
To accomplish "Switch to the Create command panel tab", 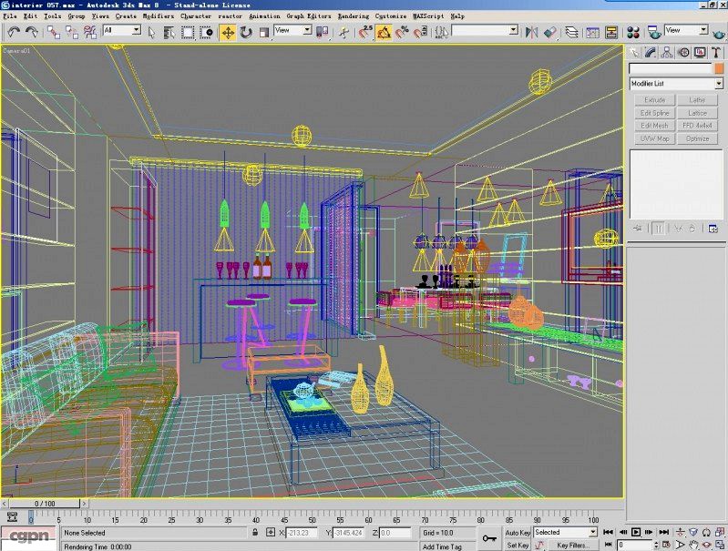I will tap(634, 53).
